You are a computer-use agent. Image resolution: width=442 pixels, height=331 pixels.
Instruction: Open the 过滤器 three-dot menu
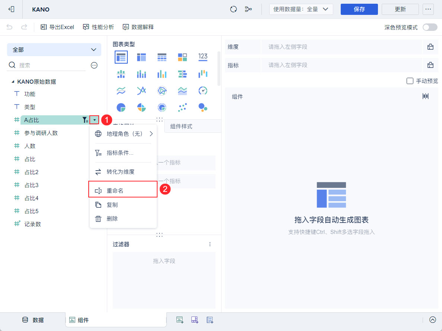(210, 244)
